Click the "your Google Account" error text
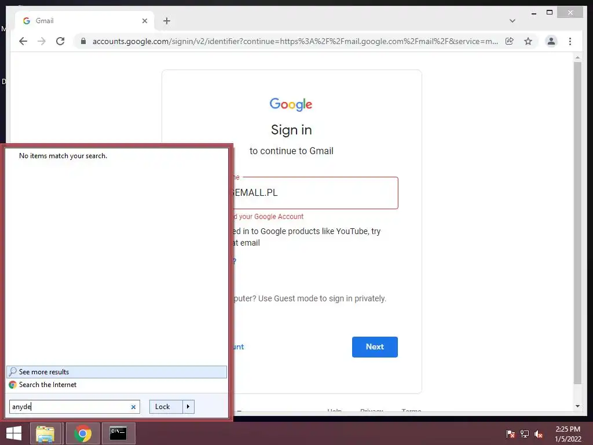The image size is (593, 445). point(271,217)
